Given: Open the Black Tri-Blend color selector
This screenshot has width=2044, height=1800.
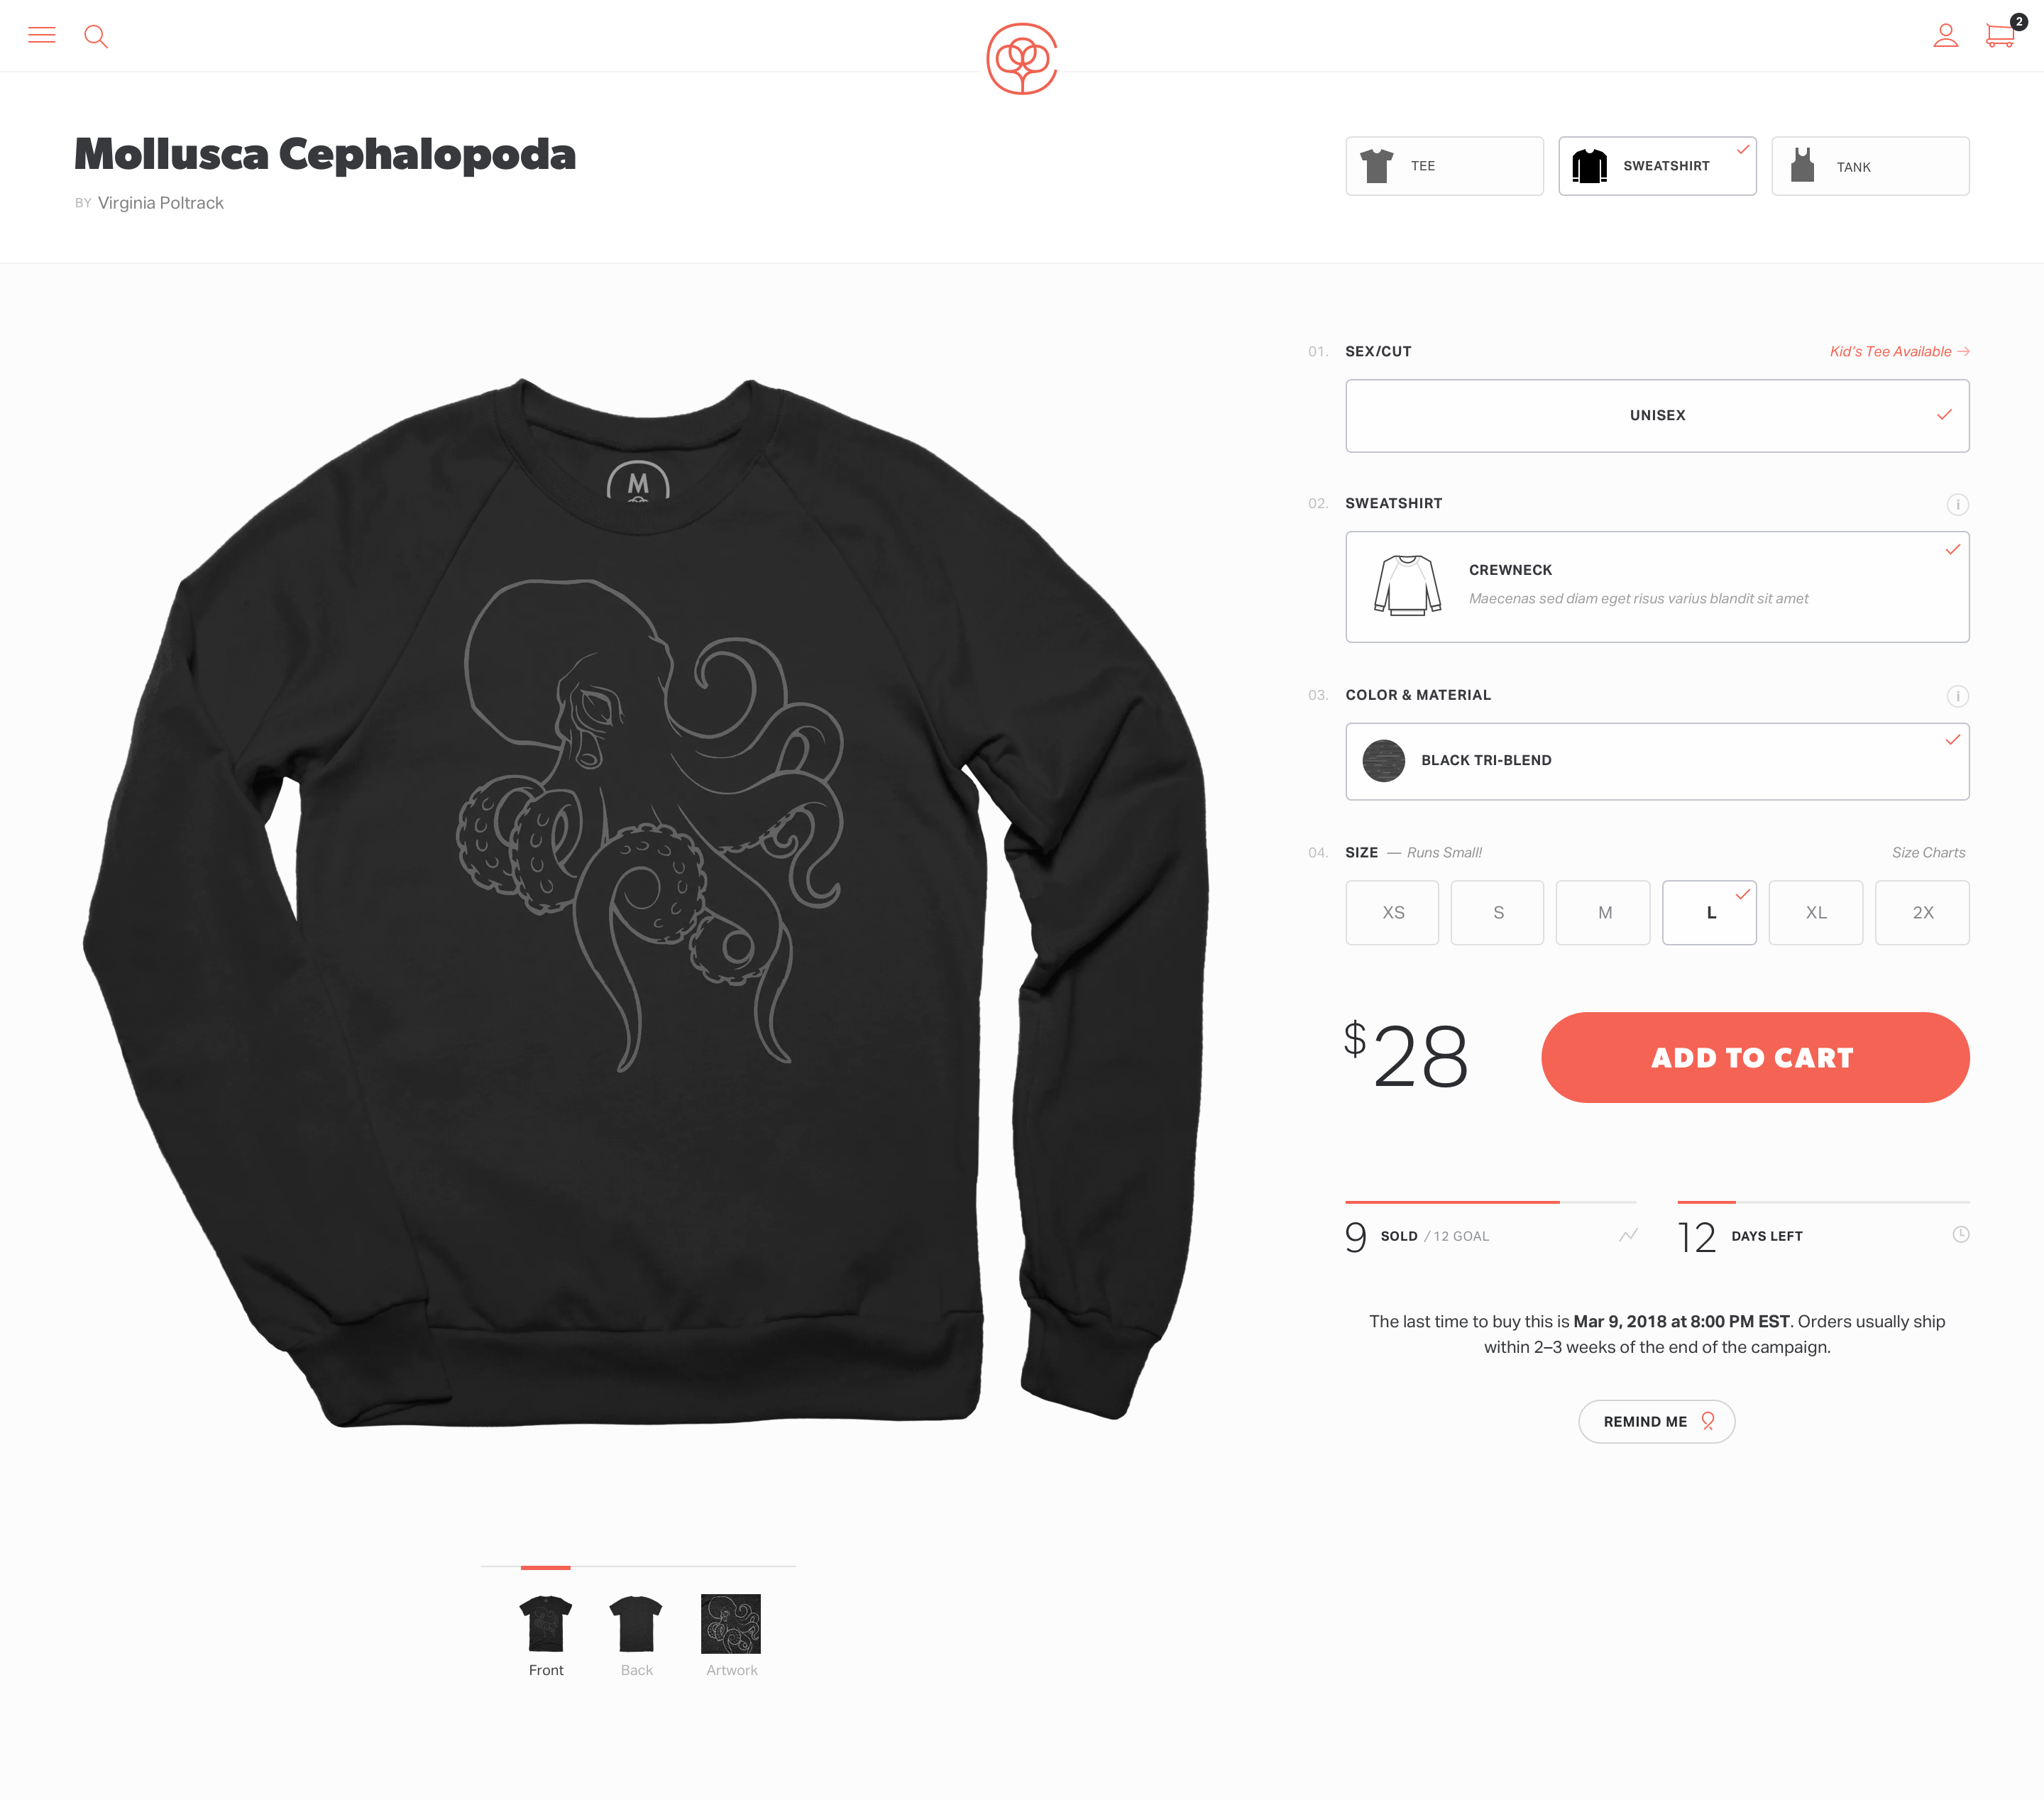Looking at the screenshot, I should tap(1657, 761).
